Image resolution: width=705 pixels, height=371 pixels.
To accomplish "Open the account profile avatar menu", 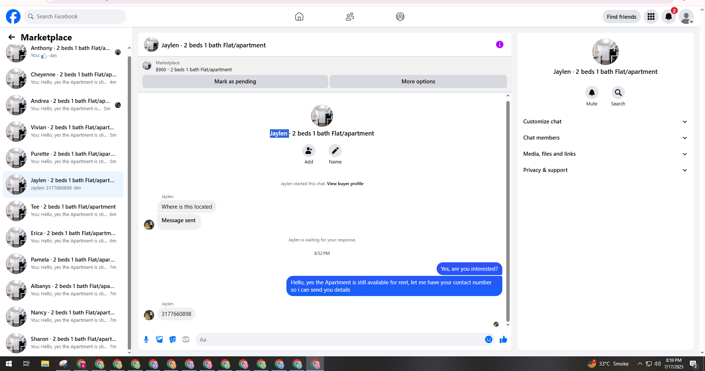I will click(686, 17).
